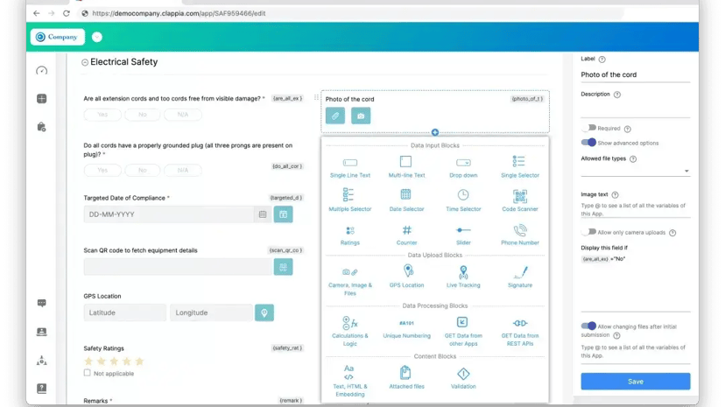
Task: Add Text, HTML & Embedding block
Action: 350,381
